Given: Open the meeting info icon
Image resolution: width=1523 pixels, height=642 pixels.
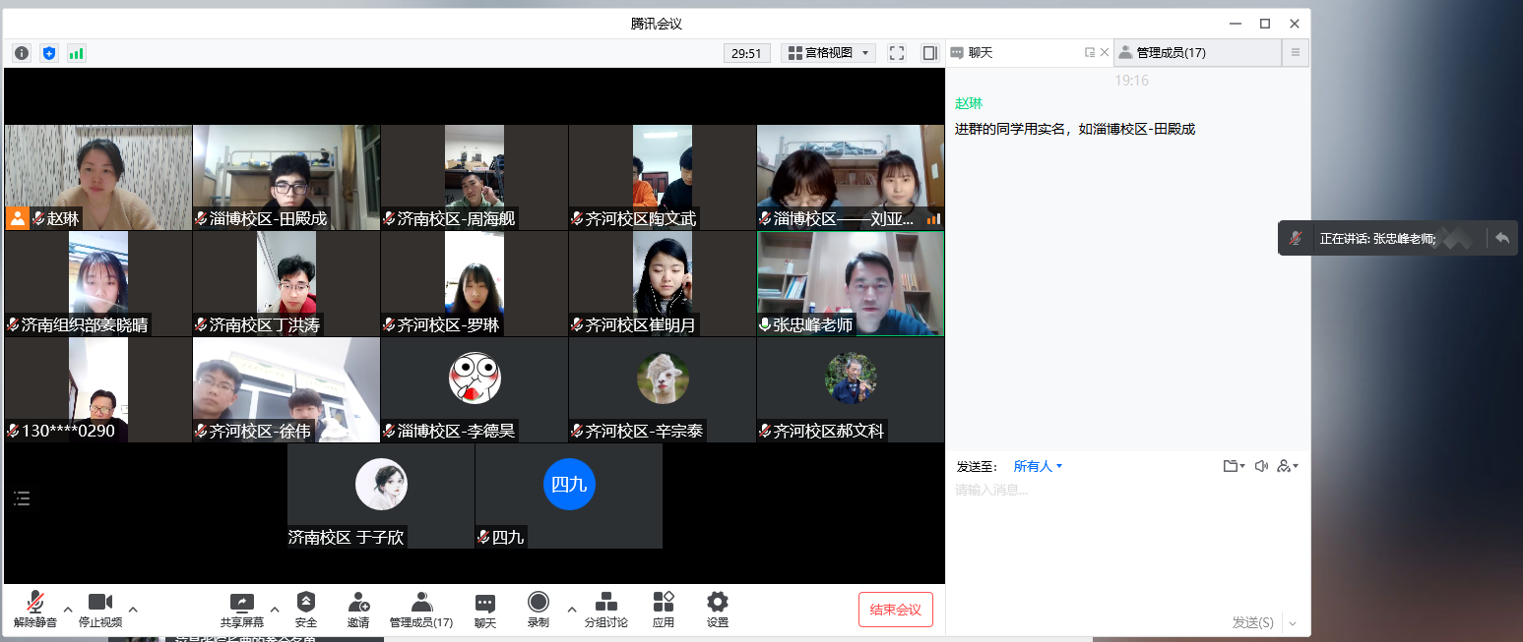Looking at the screenshot, I should (x=22, y=53).
